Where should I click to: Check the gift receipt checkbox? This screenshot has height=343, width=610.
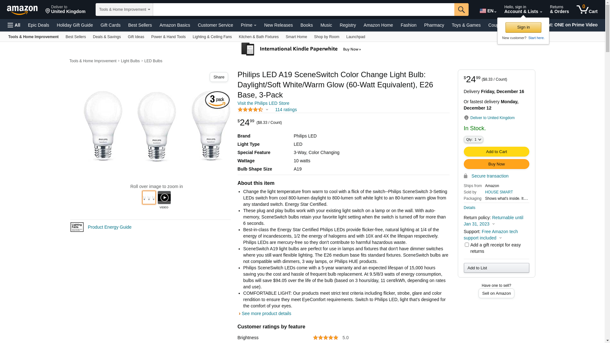[467, 245]
